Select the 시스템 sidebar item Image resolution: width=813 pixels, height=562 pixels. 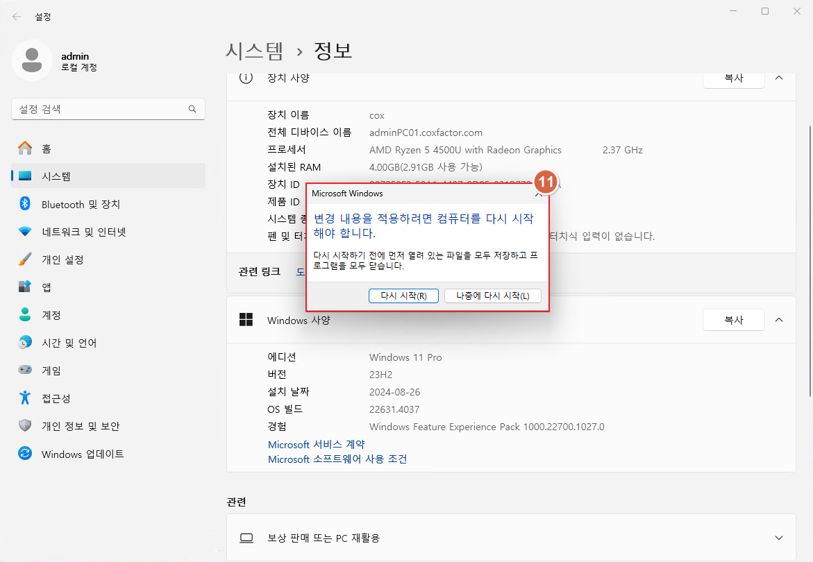tap(108, 176)
